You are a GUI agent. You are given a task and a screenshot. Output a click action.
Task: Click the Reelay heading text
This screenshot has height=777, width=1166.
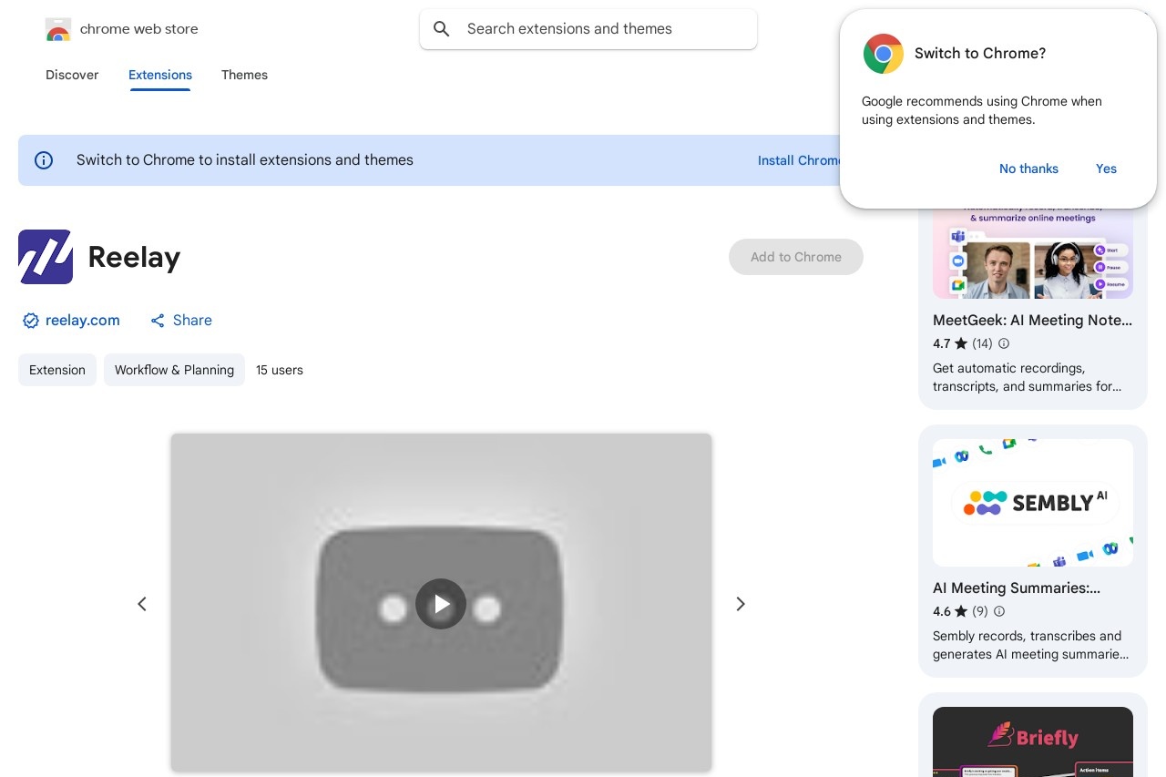tap(134, 257)
